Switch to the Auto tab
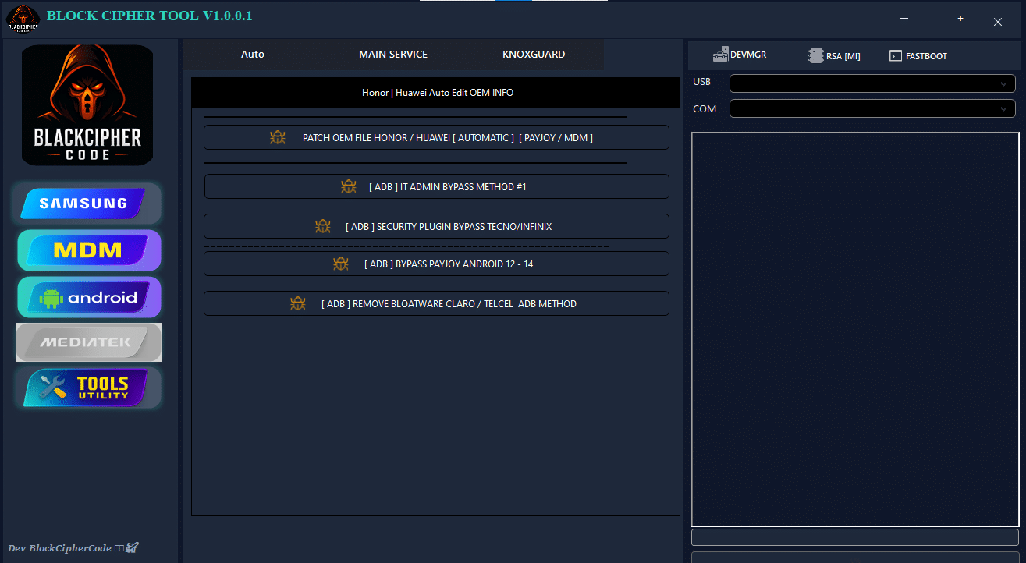The width and height of the screenshot is (1026, 563). coord(252,55)
